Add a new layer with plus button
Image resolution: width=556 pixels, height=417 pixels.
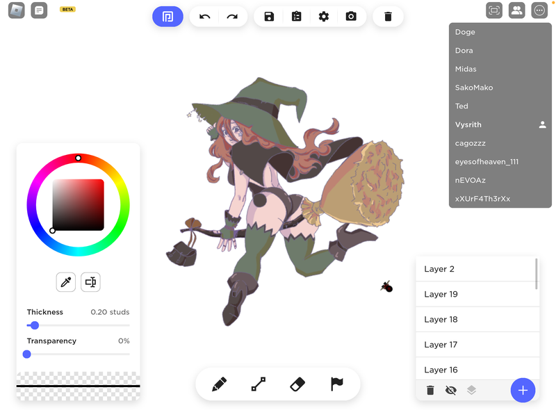(x=523, y=391)
